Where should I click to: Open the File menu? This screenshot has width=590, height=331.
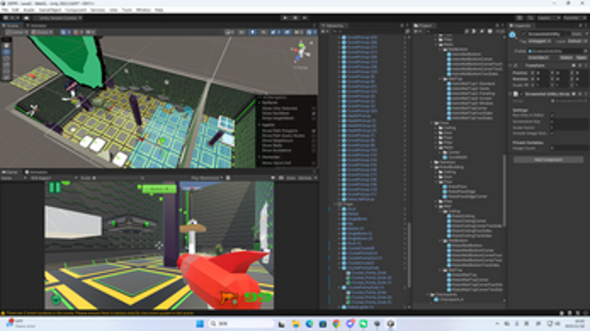coord(5,10)
